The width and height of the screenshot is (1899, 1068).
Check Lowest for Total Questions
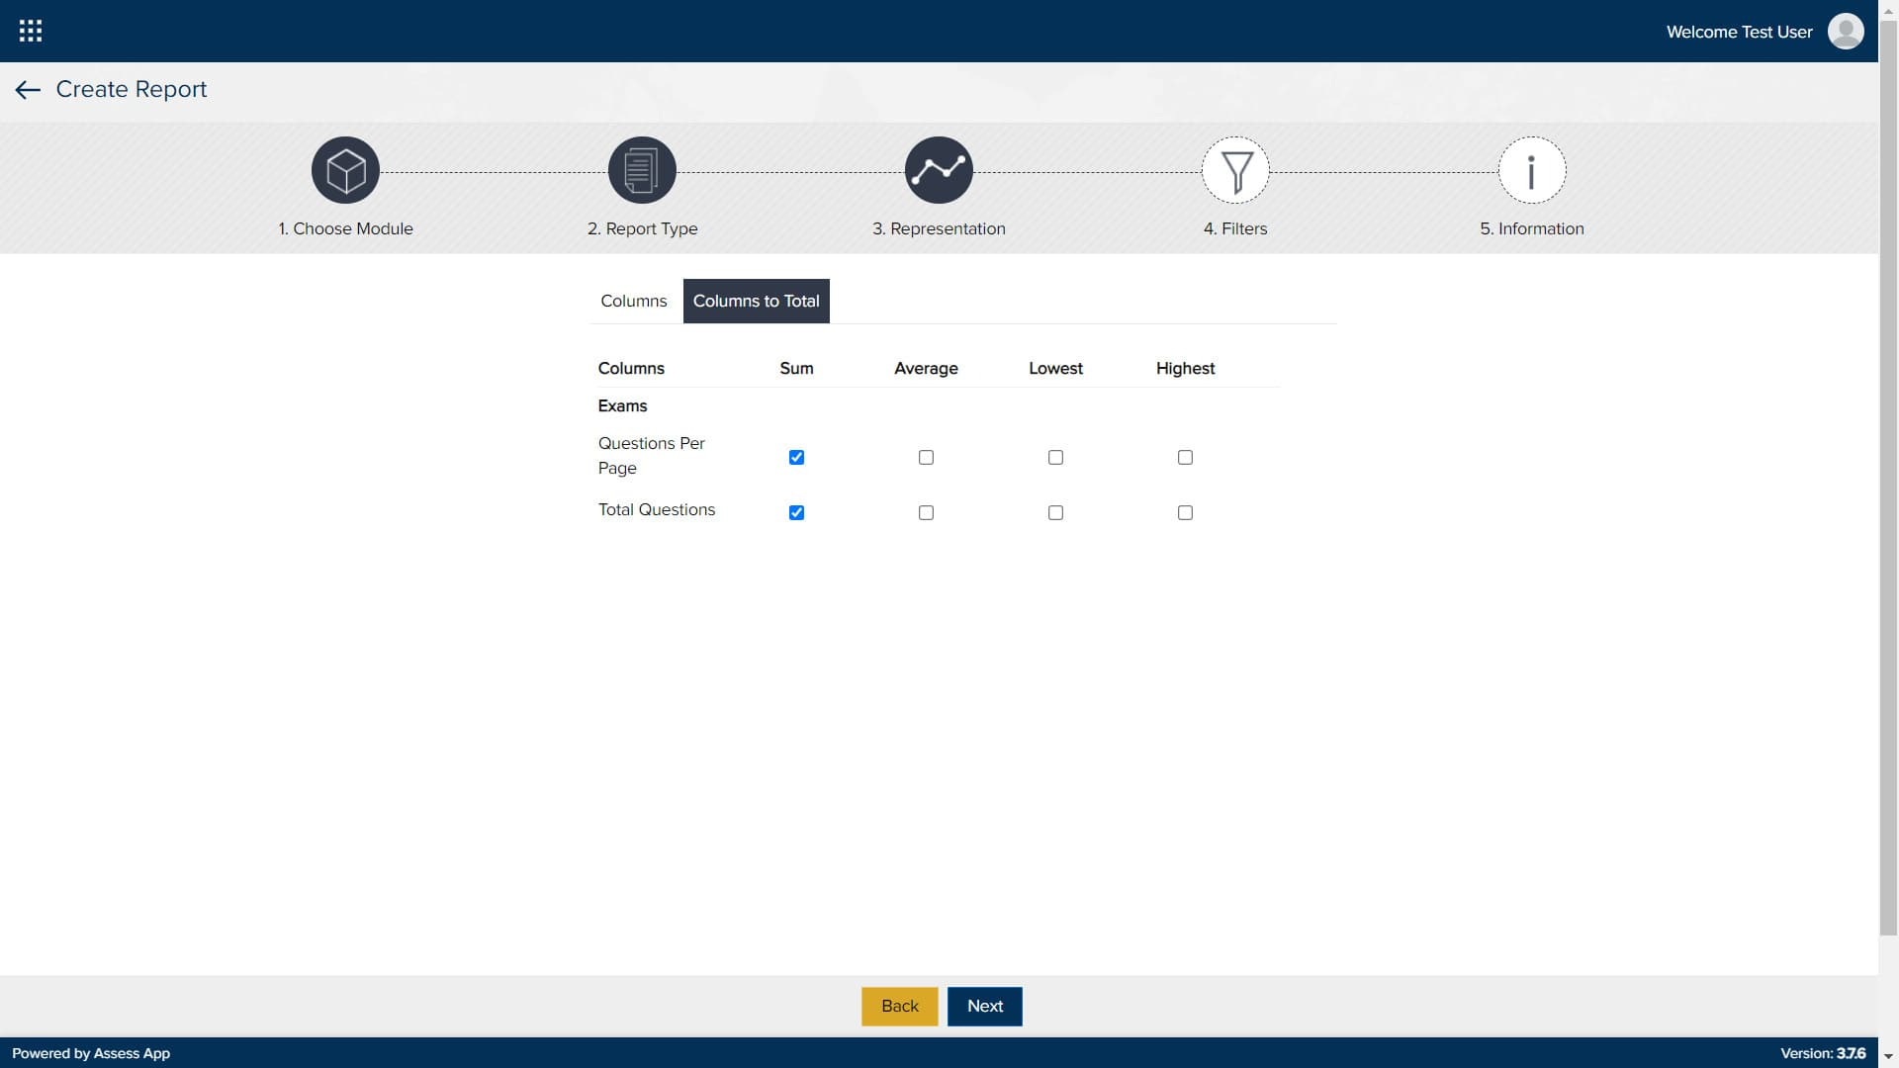pyautogui.click(x=1055, y=512)
